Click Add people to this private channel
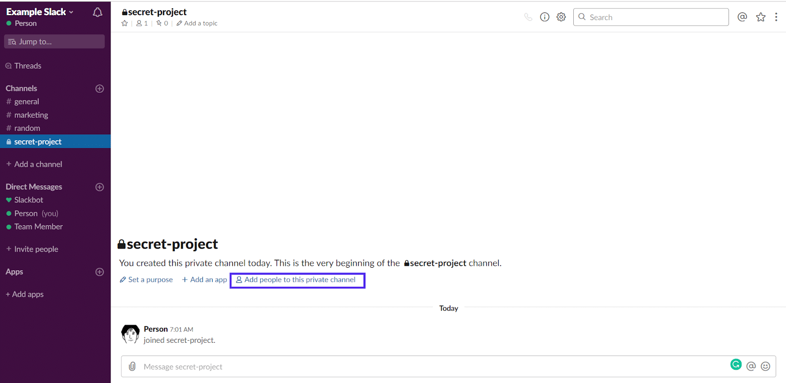Image resolution: width=786 pixels, height=383 pixels. click(297, 280)
